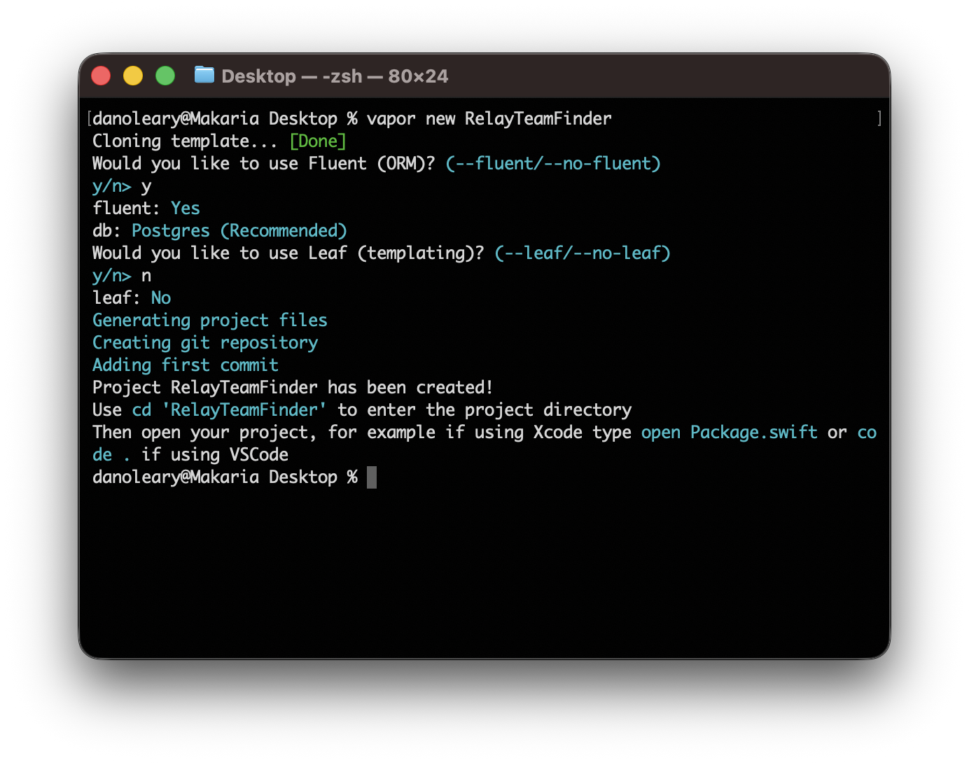Click the '(--fluent/--no-fluent)' flag hint

point(552,163)
